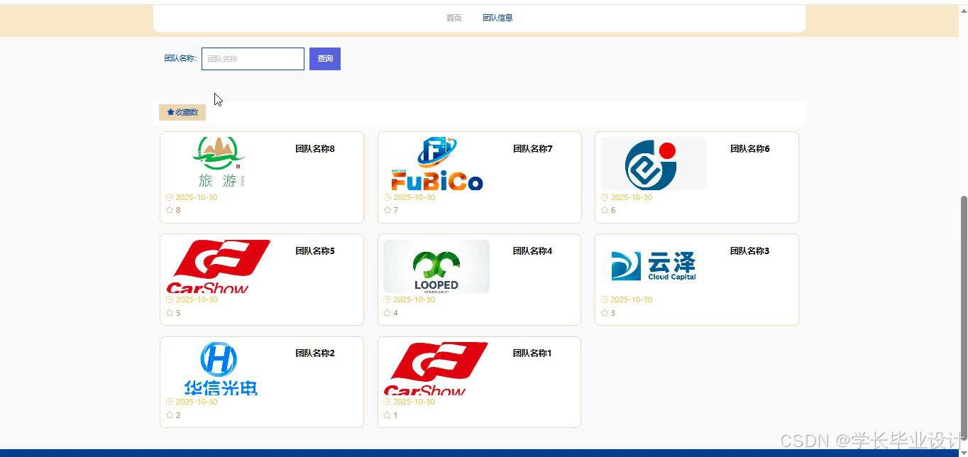Open the 团队名称2 华信光电 logo thumbnail
This screenshot has height=457, width=968.
pyautogui.click(x=219, y=368)
